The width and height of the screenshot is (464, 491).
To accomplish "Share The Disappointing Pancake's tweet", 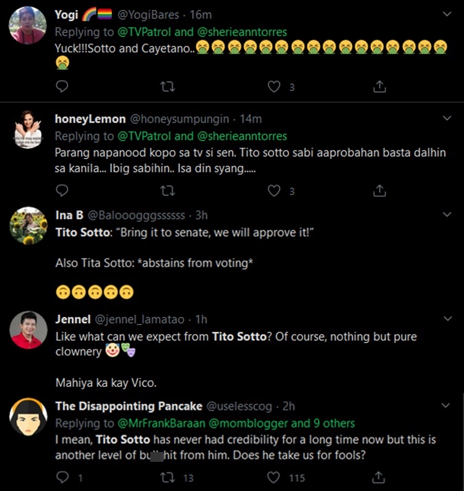I will [380, 477].
